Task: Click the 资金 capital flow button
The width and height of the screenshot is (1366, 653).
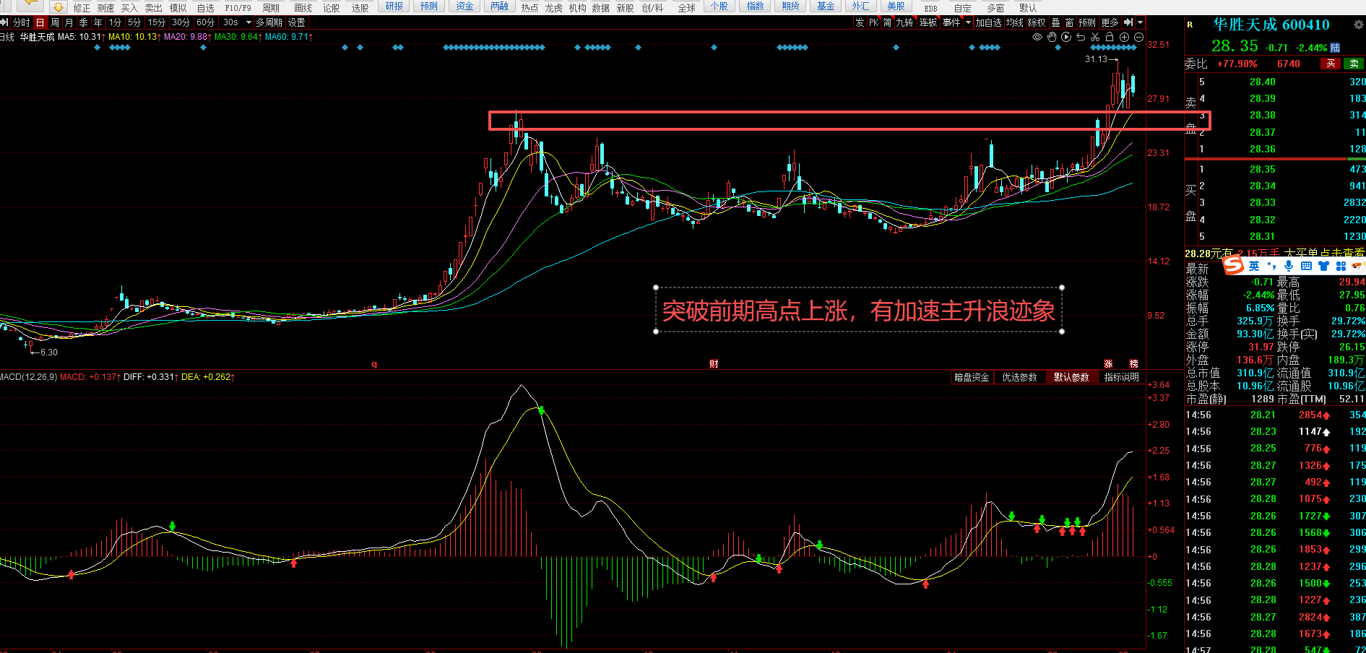Action: [x=464, y=7]
